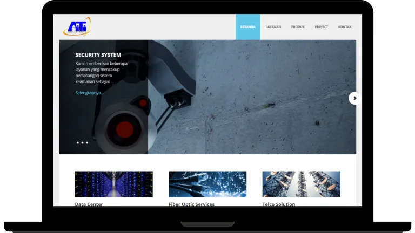The height and width of the screenshot is (233, 415).
Task: Click the SECURITY SYSTEM slide heading
Action: click(98, 55)
